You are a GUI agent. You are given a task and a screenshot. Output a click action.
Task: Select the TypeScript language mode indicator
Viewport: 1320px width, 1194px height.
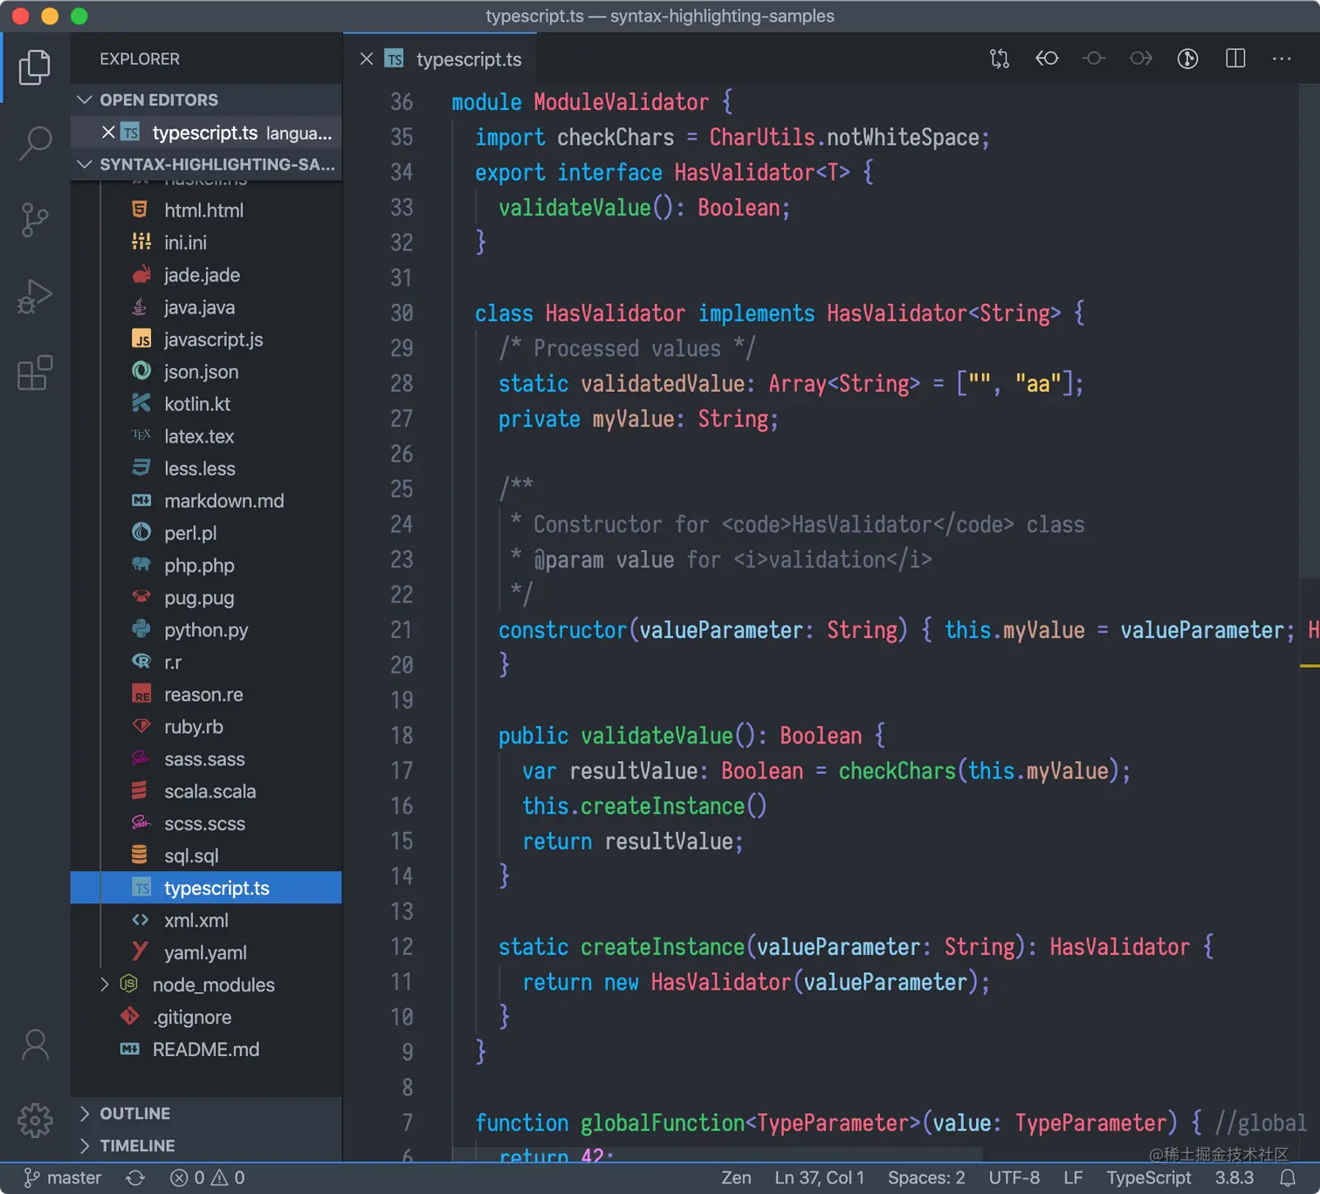(x=1149, y=1177)
